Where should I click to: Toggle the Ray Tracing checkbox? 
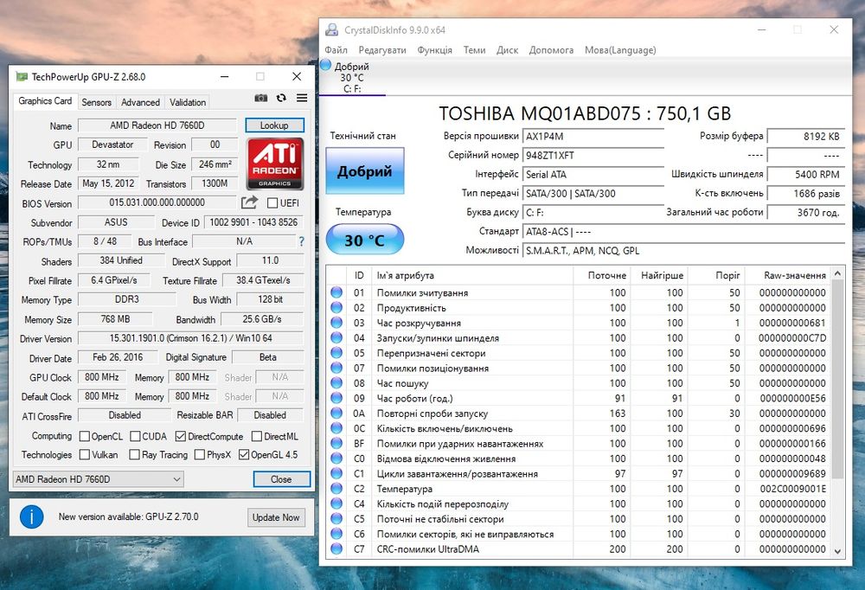click(x=134, y=454)
